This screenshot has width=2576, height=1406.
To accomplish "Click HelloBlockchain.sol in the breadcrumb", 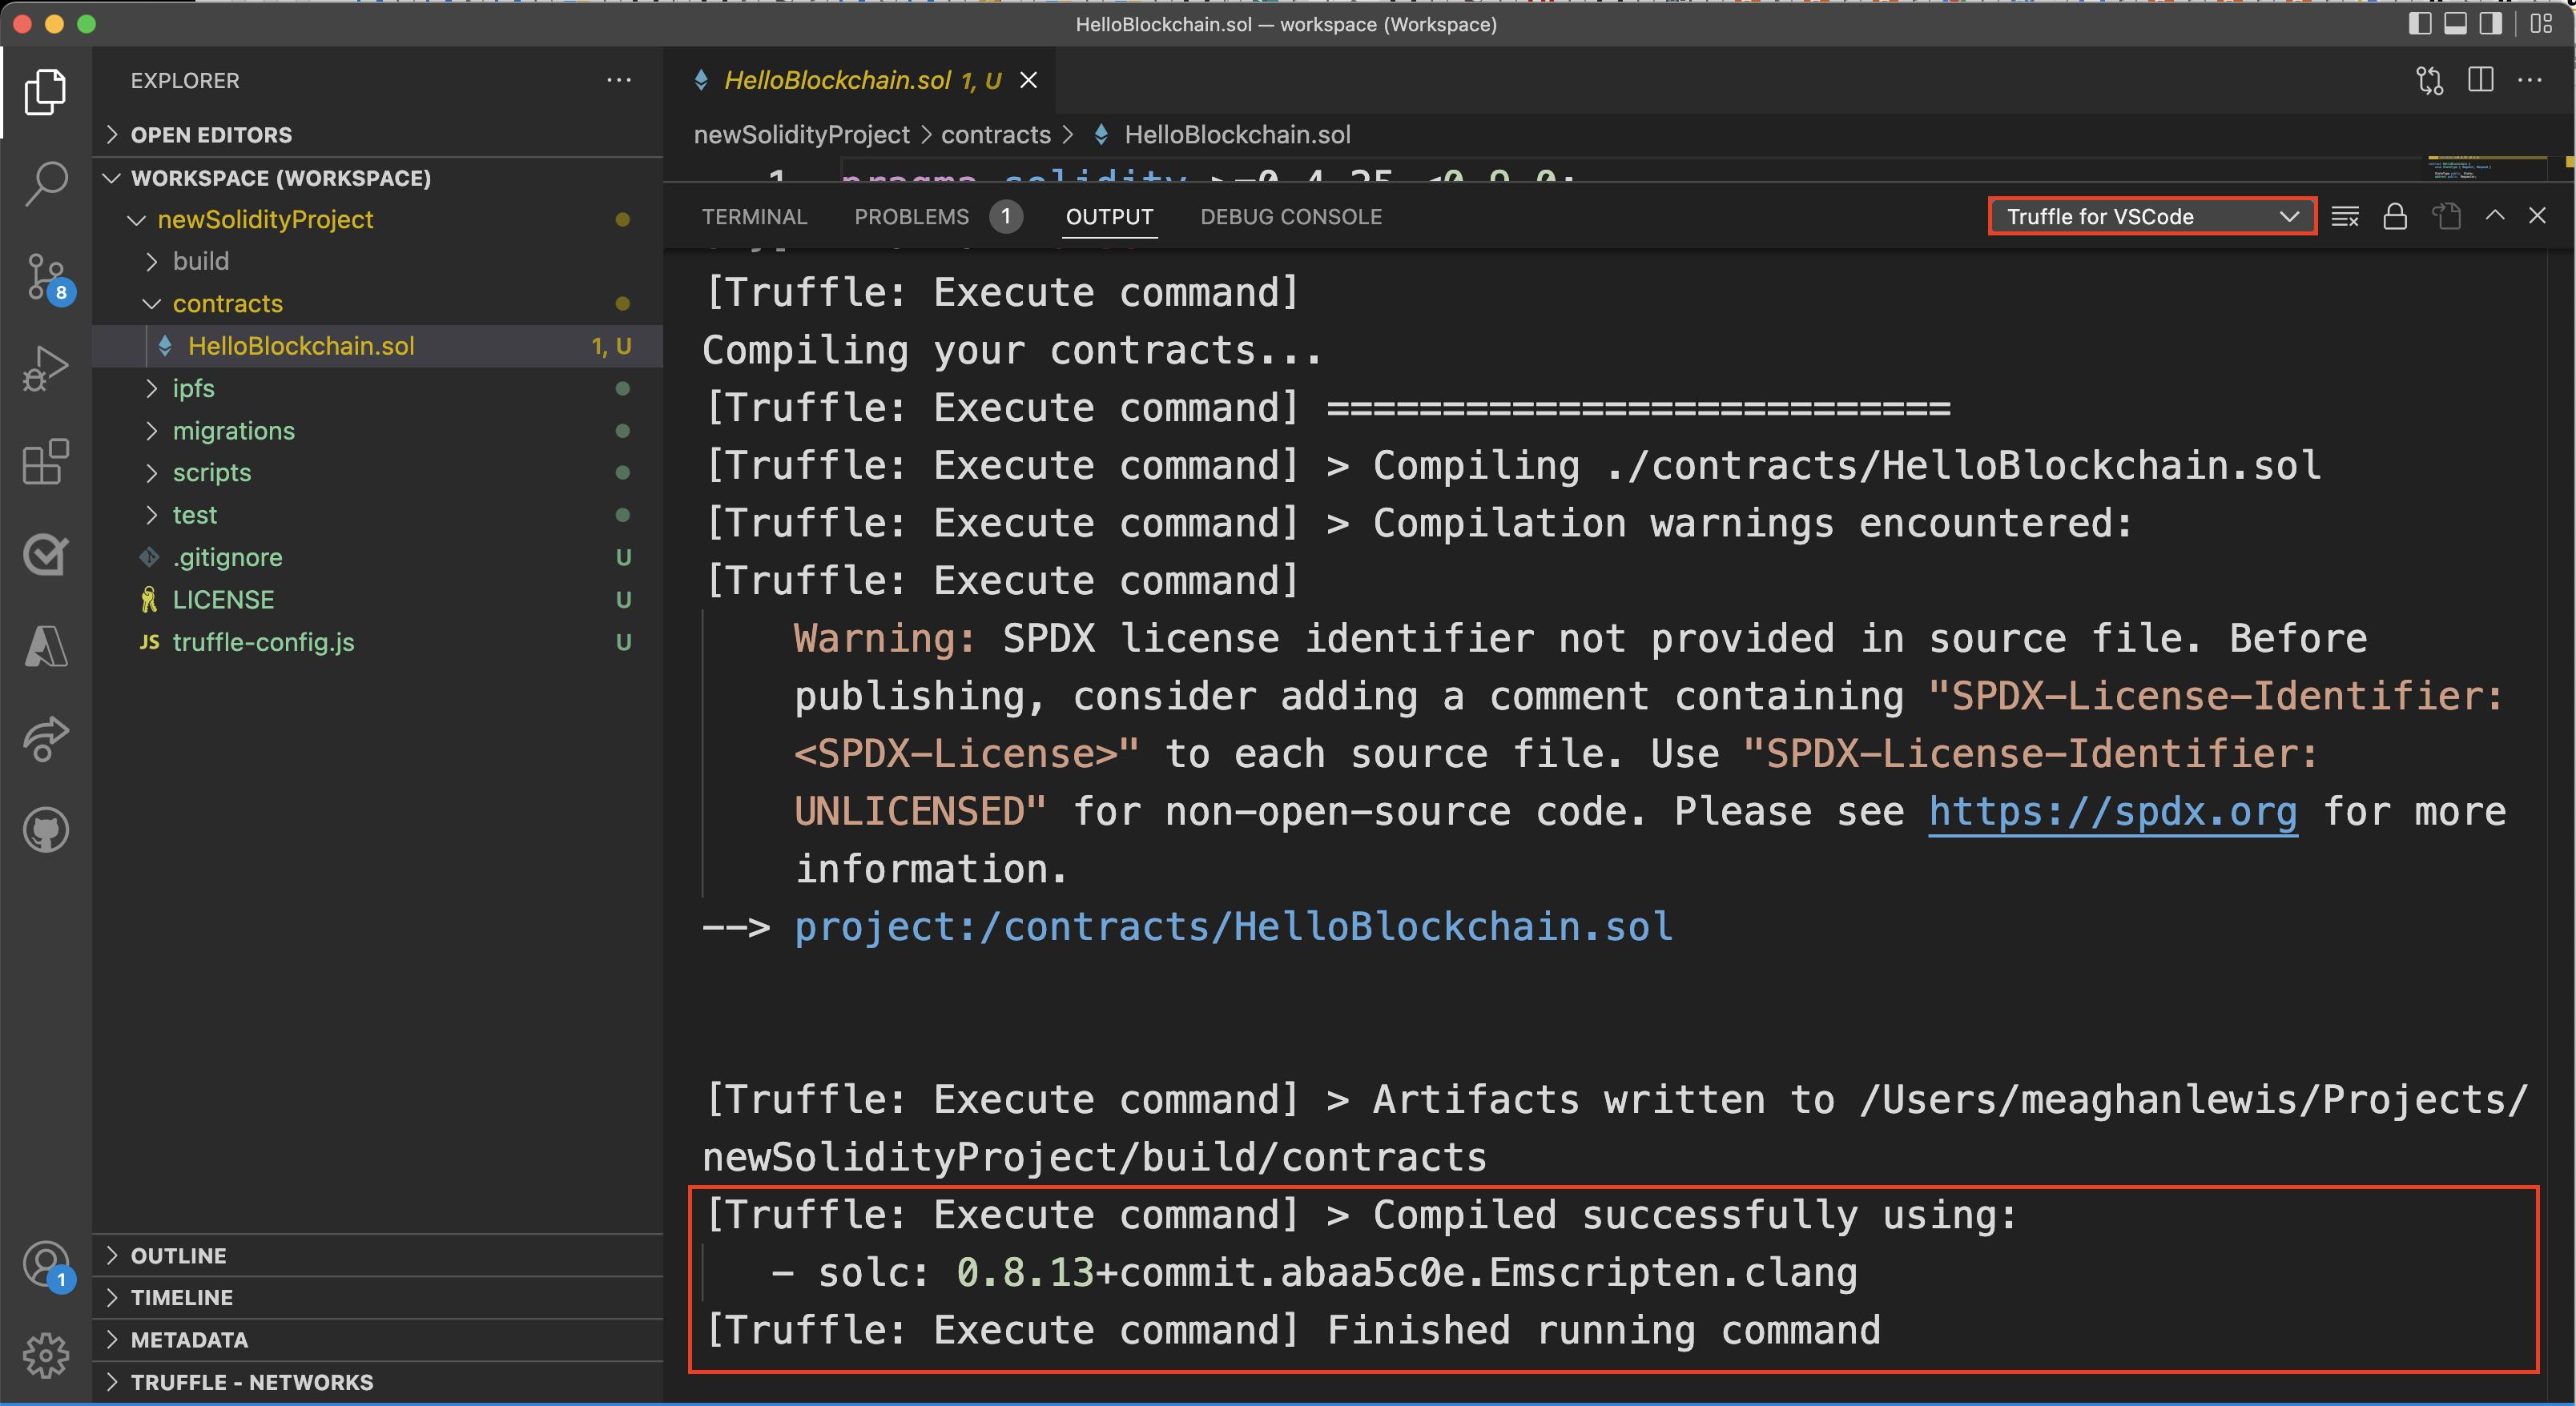I will (1236, 135).
